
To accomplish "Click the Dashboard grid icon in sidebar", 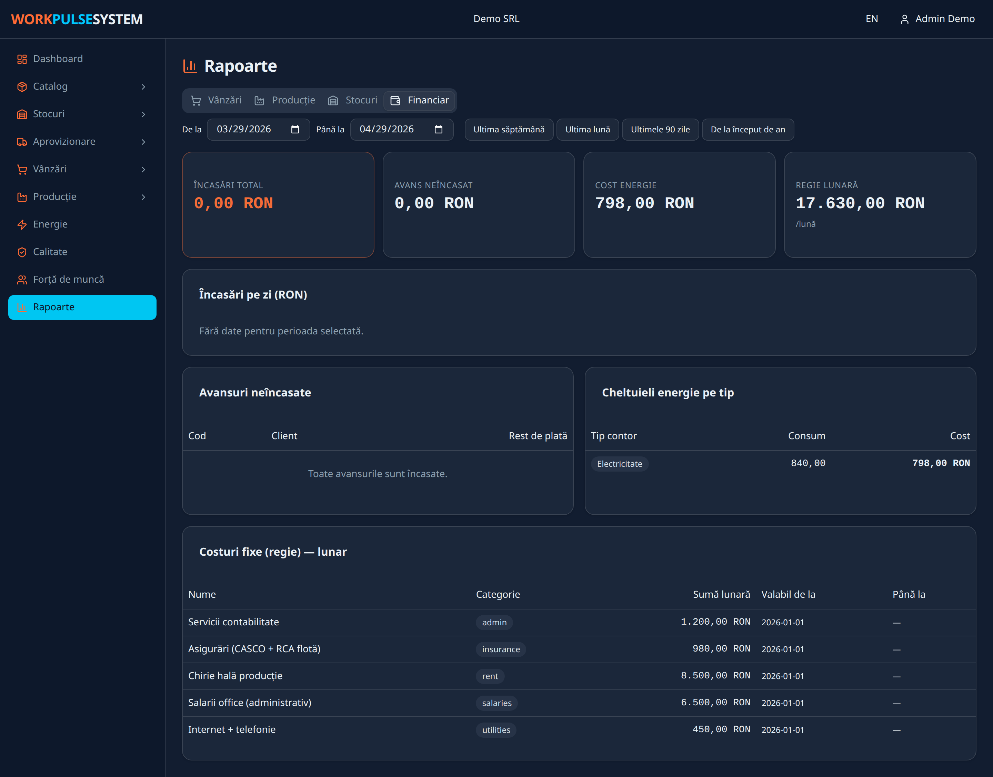I will click(x=22, y=59).
